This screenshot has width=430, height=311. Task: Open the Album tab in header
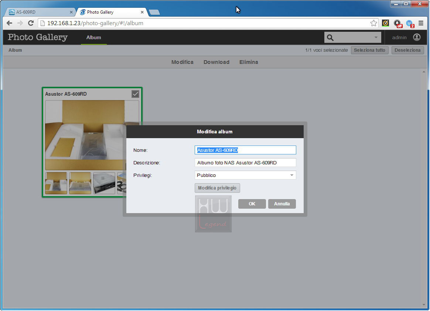coord(93,38)
